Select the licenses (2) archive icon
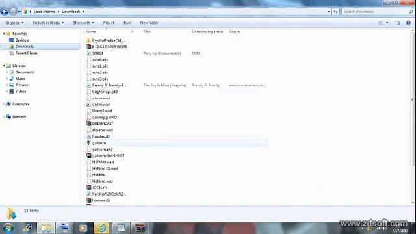Viewport: 416px width, 234px height. pyautogui.click(x=88, y=200)
